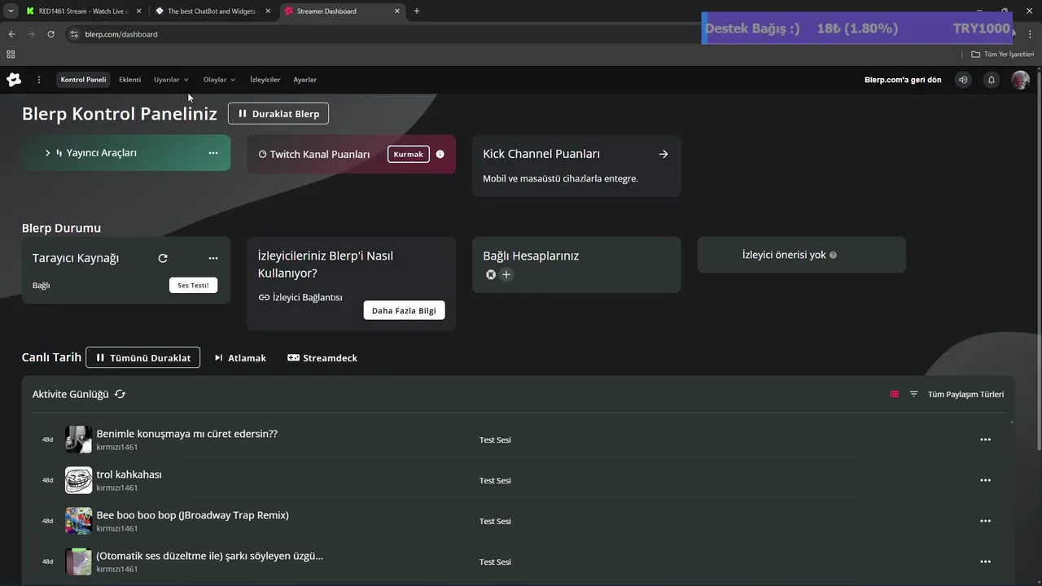
Task: Open the browser apps grid icon
Action: tap(11, 55)
